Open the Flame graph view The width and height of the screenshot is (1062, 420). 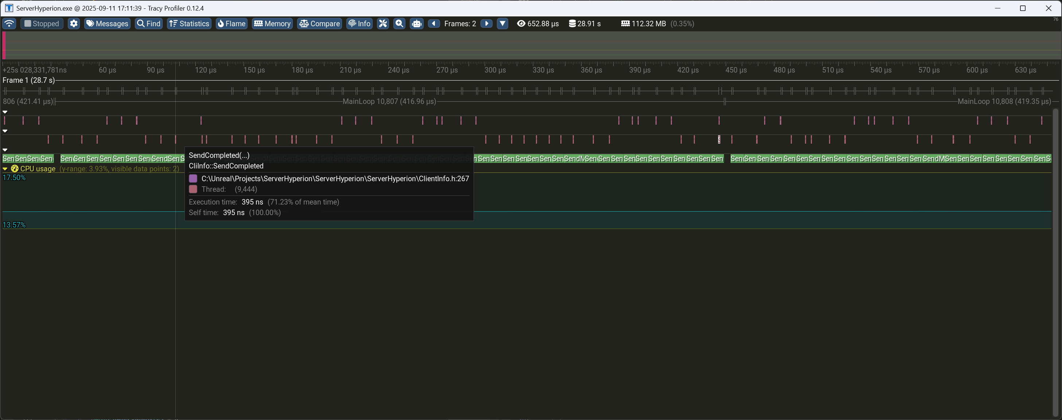click(231, 23)
